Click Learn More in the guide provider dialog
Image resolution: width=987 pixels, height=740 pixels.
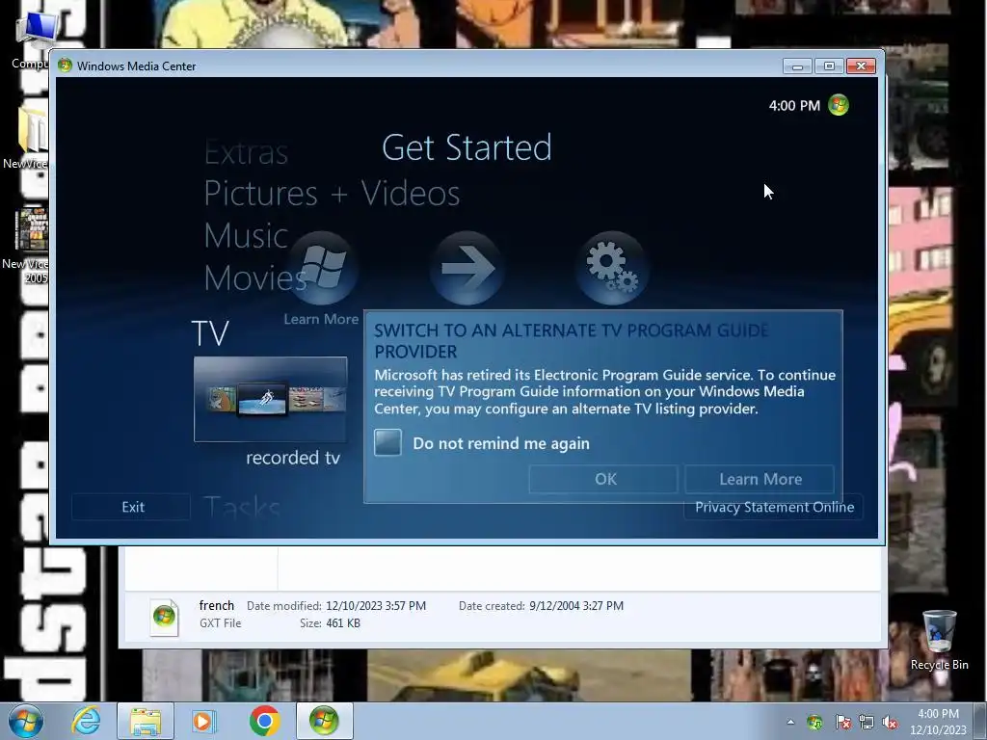760,479
